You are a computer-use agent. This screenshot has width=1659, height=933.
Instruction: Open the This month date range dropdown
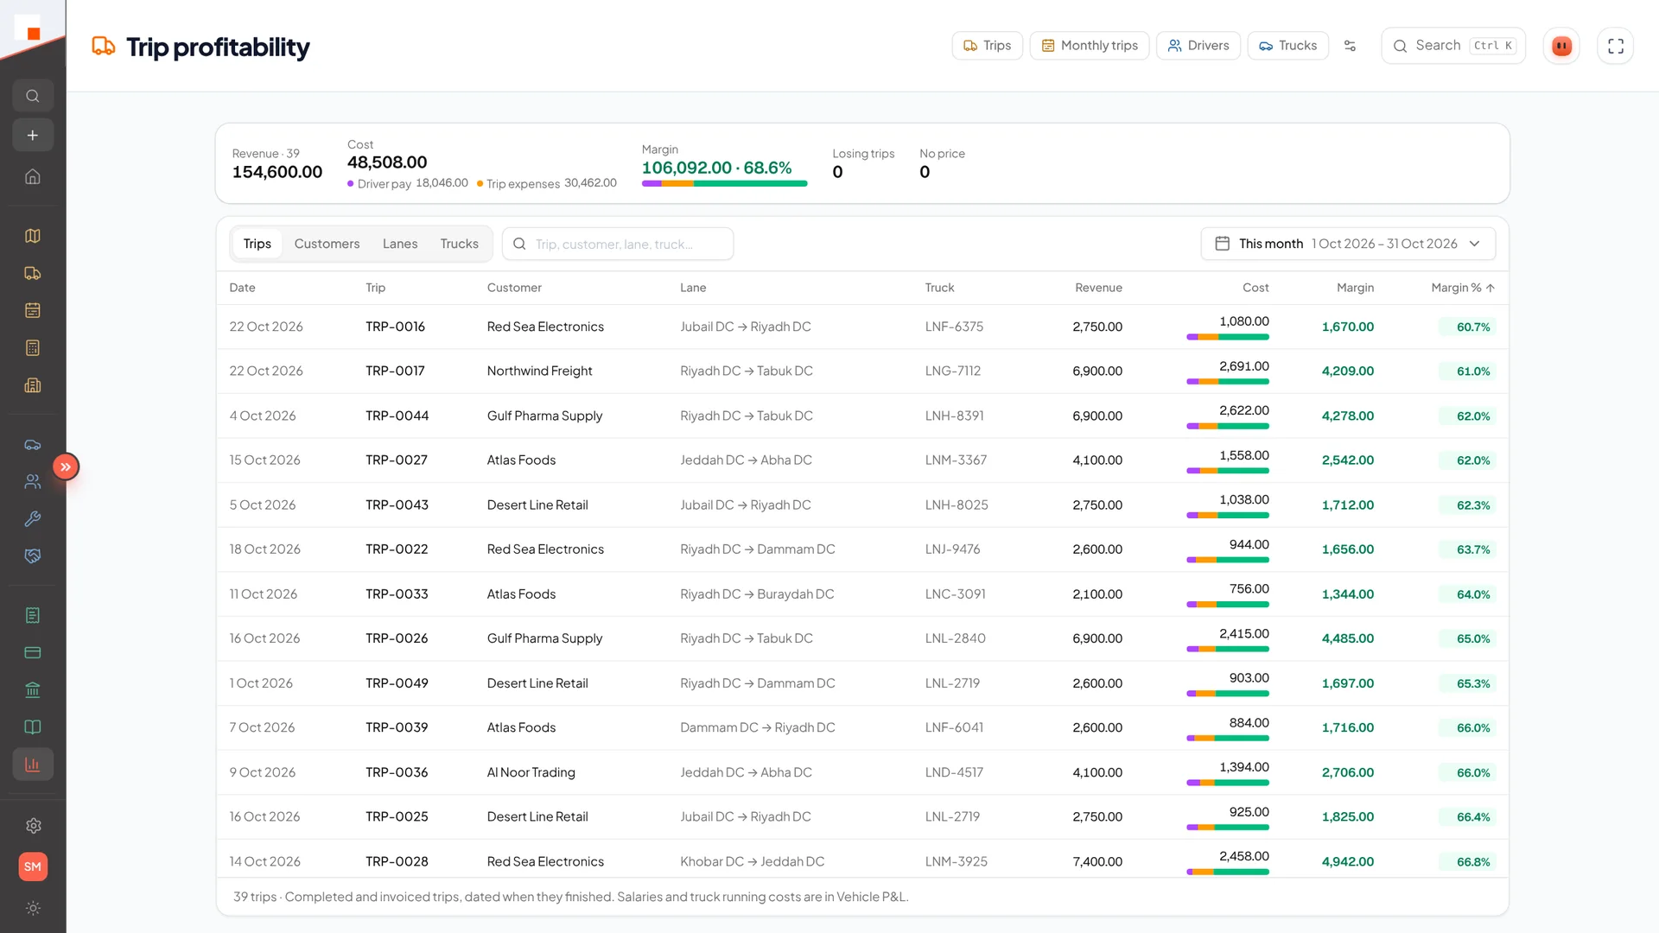1348,244
